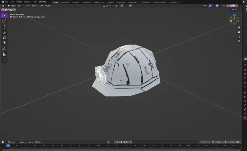
Task: Open the Tool properties tab
Action: click(x=245, y=64)
